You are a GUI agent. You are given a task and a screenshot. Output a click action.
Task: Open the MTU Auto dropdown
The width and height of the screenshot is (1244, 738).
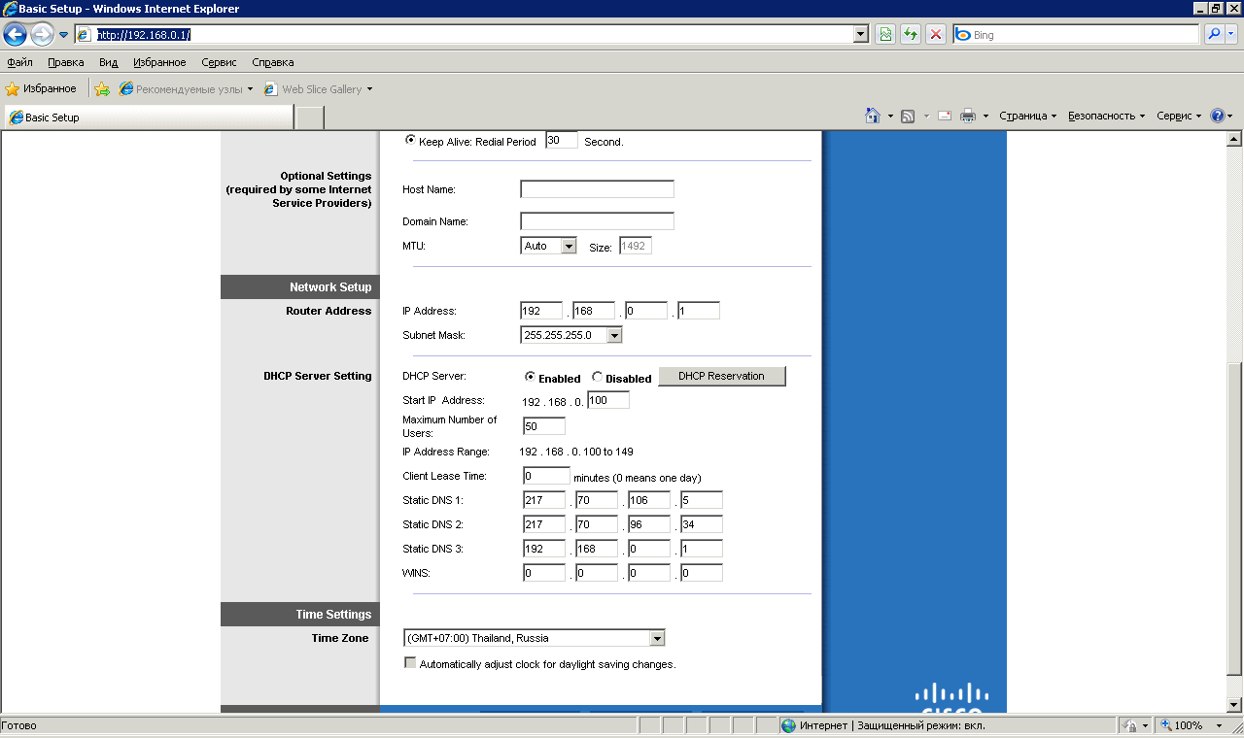click(549, 247)
